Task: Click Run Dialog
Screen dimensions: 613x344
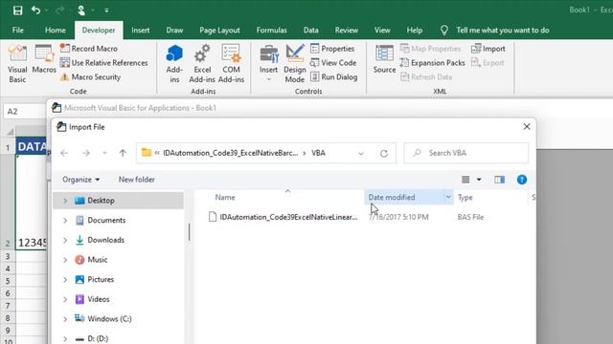Action: point(334,76)
